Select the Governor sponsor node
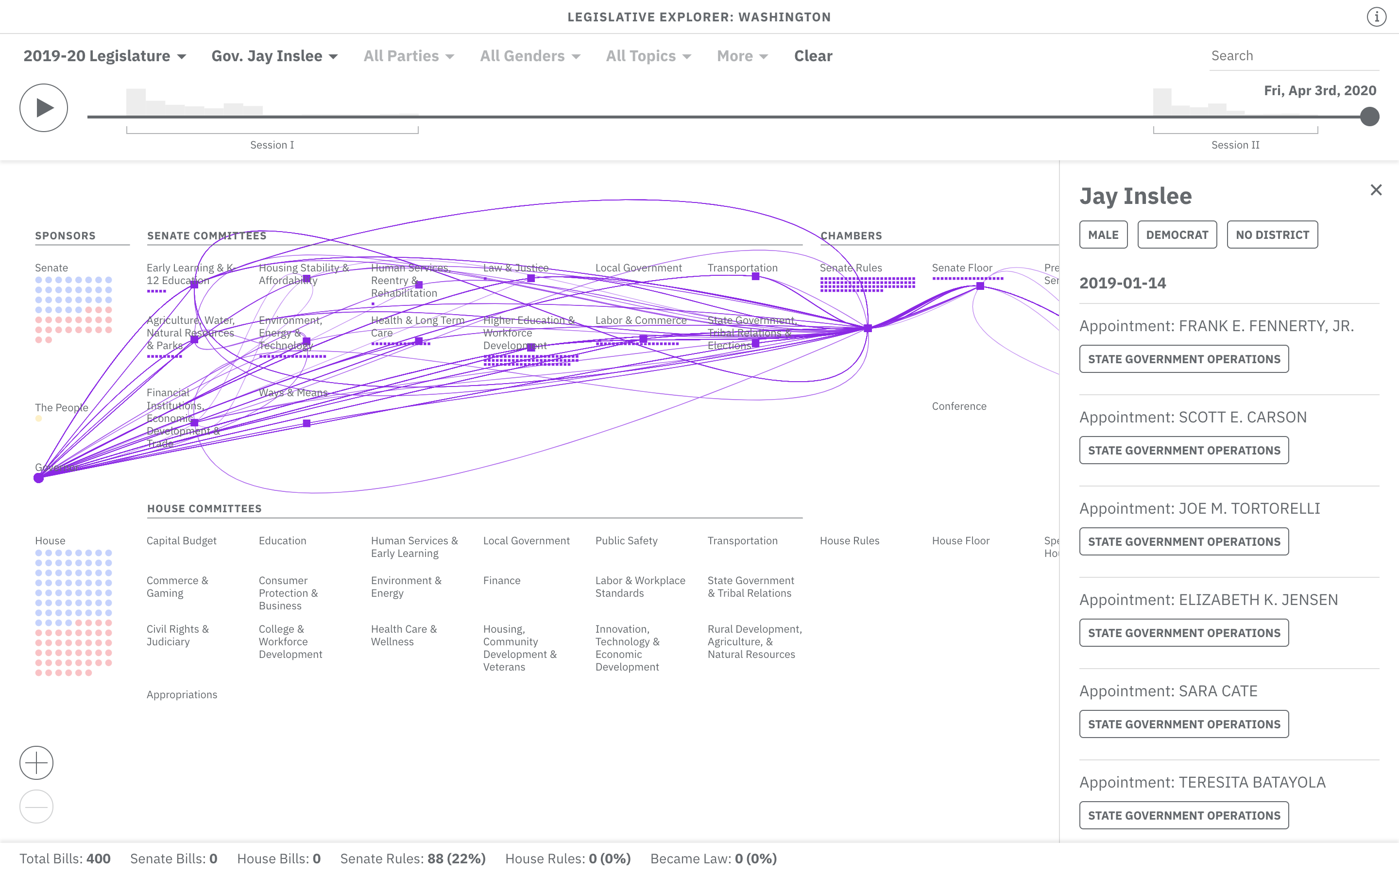This screenshot has height=874, width=1399. coord(38,477)
